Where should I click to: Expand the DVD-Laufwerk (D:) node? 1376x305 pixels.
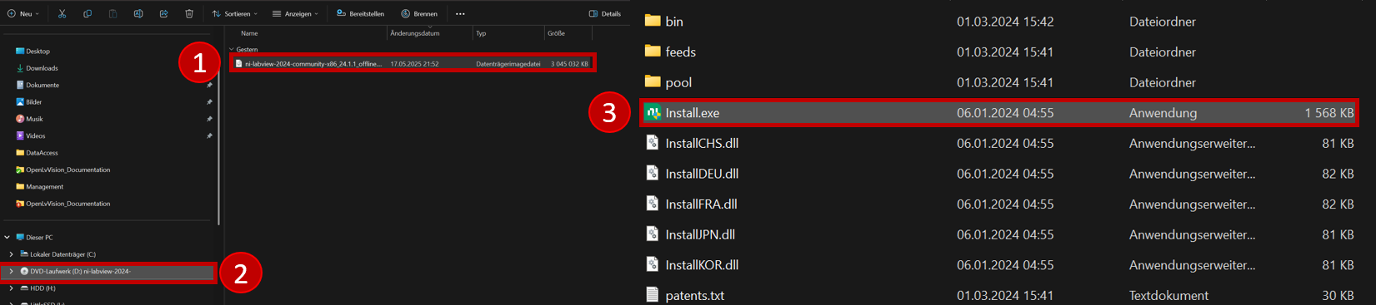[11, 272]
